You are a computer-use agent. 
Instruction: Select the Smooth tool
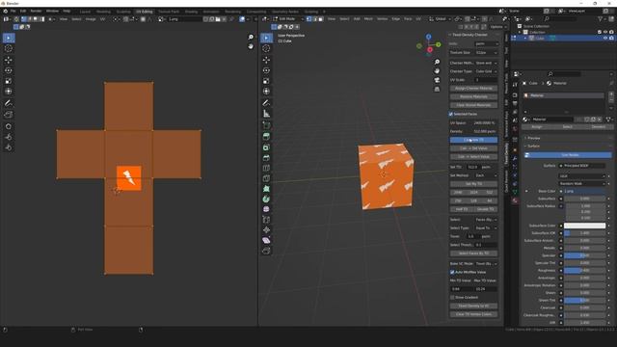pos(266,209)
